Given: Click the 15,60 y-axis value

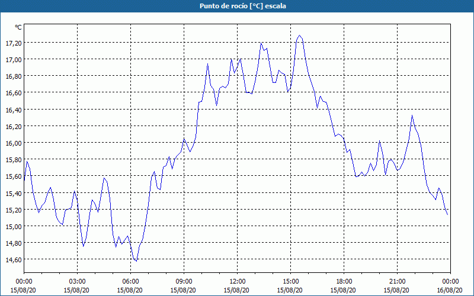Looking at the screenshot, I should tap(14, 176).
